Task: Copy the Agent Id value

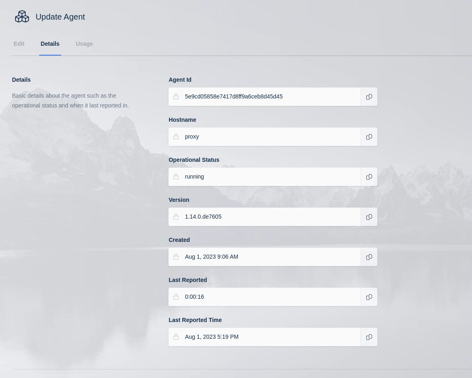Action: [369, 96]
